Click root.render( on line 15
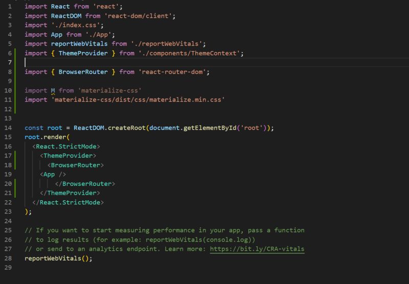The image size is (409, 284). 47,137
